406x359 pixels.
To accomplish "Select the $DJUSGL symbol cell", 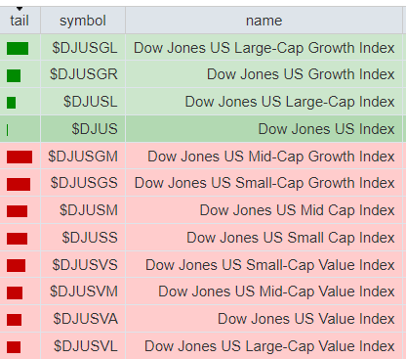I will click(x=83, y=48).
